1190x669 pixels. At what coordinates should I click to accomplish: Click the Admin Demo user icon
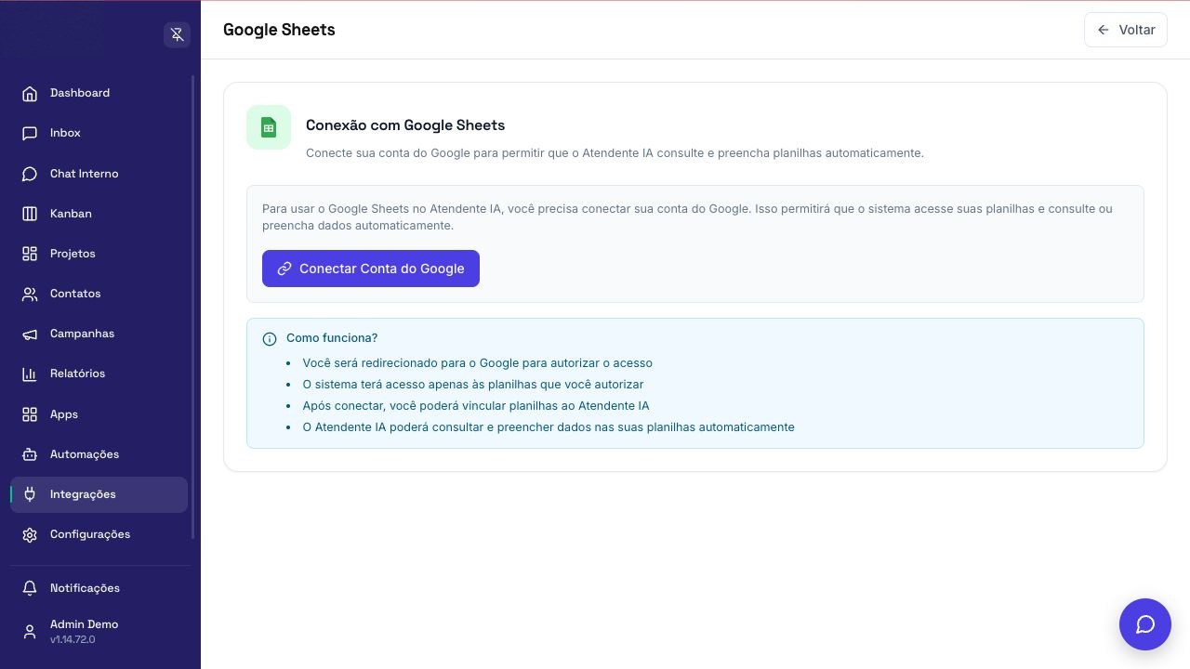[x=30, y=632]
